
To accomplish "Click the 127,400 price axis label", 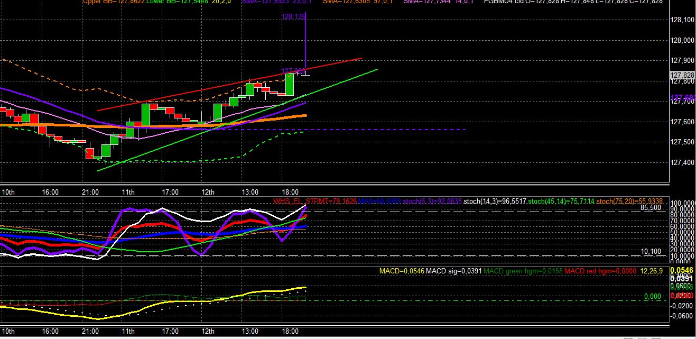I will (682, 162).
